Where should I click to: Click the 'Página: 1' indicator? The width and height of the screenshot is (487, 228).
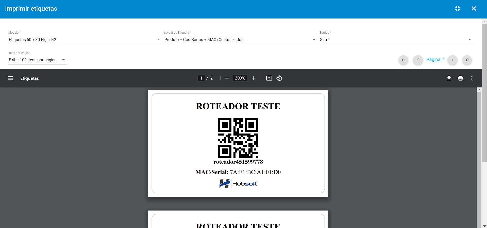435,60
